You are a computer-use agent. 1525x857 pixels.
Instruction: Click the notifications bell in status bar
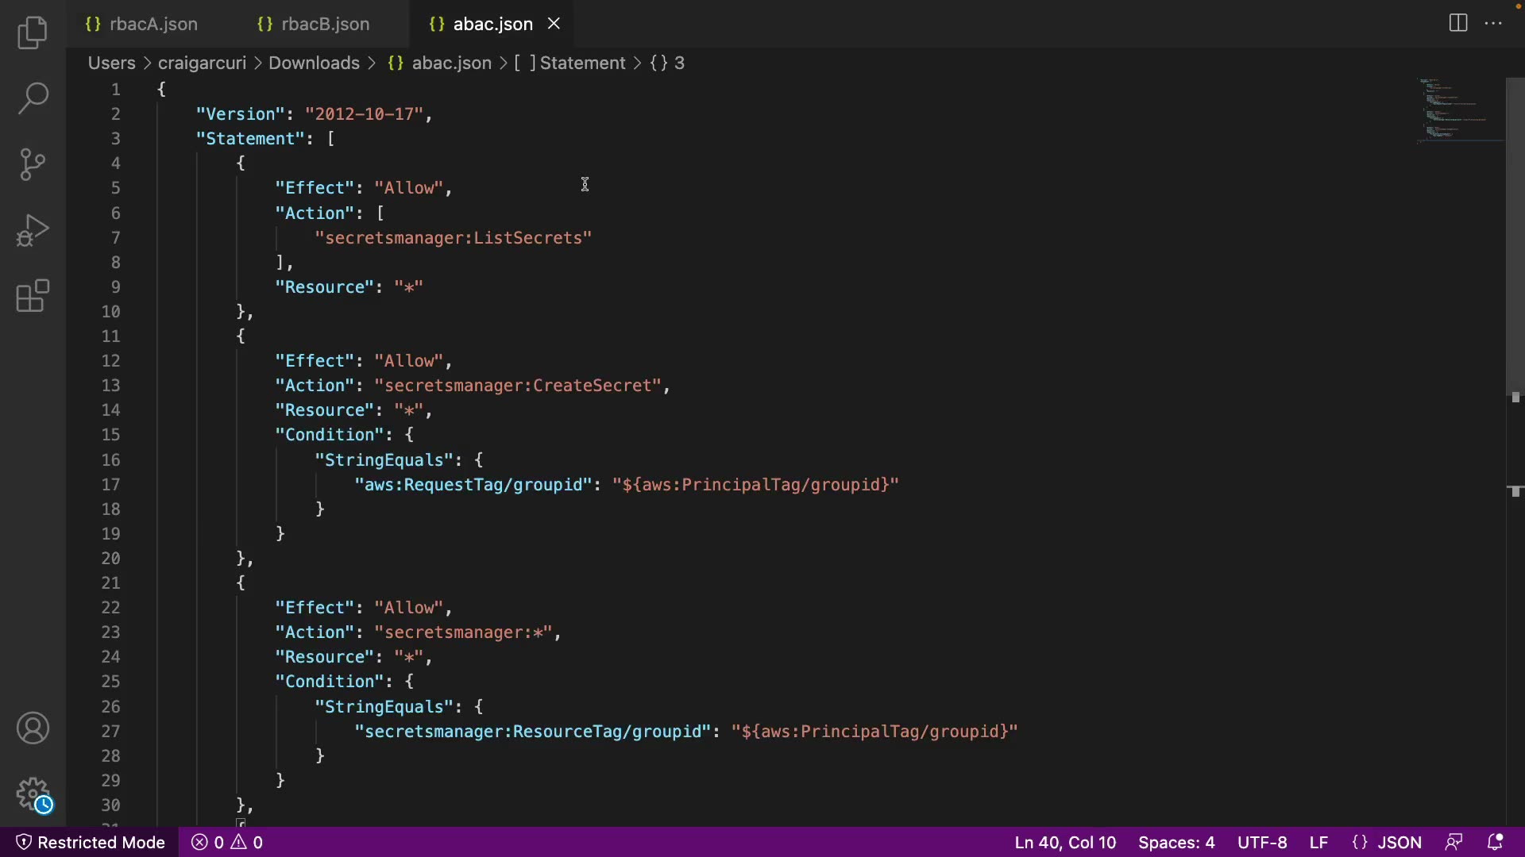tap(1495, 842)
